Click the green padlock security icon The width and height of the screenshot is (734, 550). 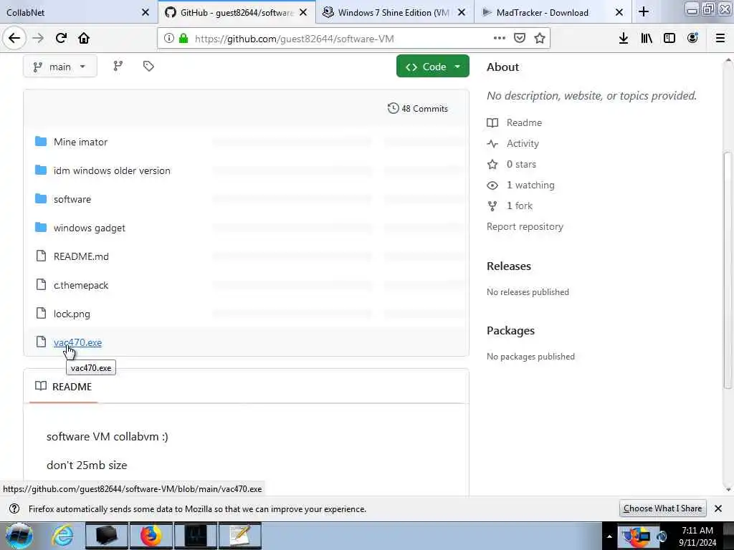tap(183, 39)
